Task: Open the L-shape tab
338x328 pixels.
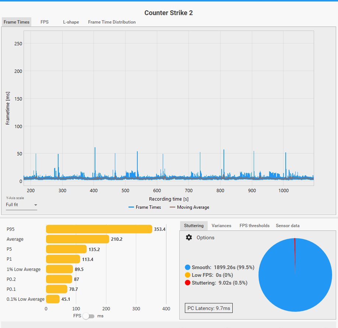Action: click(x=71, y=22)
